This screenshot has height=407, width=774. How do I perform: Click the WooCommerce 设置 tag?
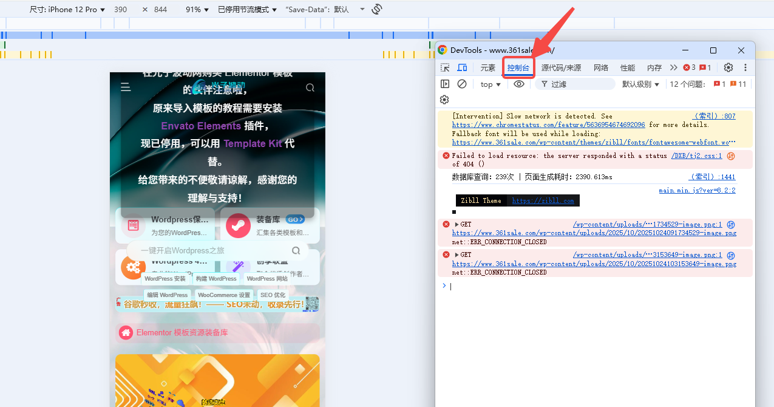pyautogui.click(x=224, y=295)
